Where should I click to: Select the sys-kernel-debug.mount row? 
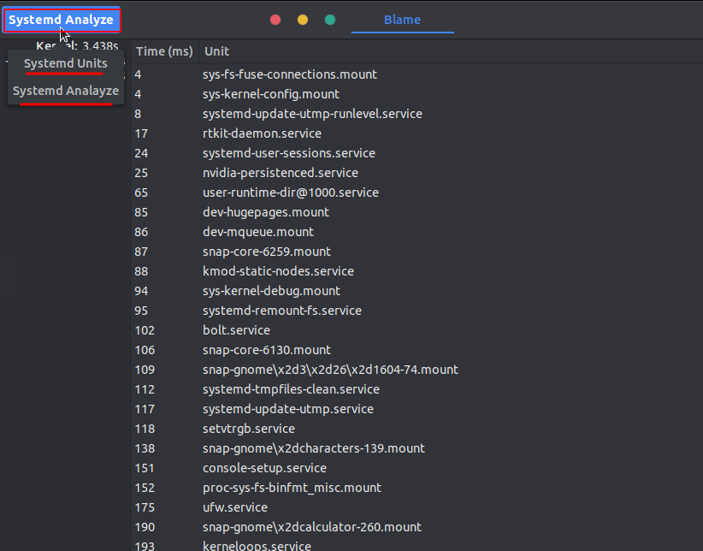[417, 291]
